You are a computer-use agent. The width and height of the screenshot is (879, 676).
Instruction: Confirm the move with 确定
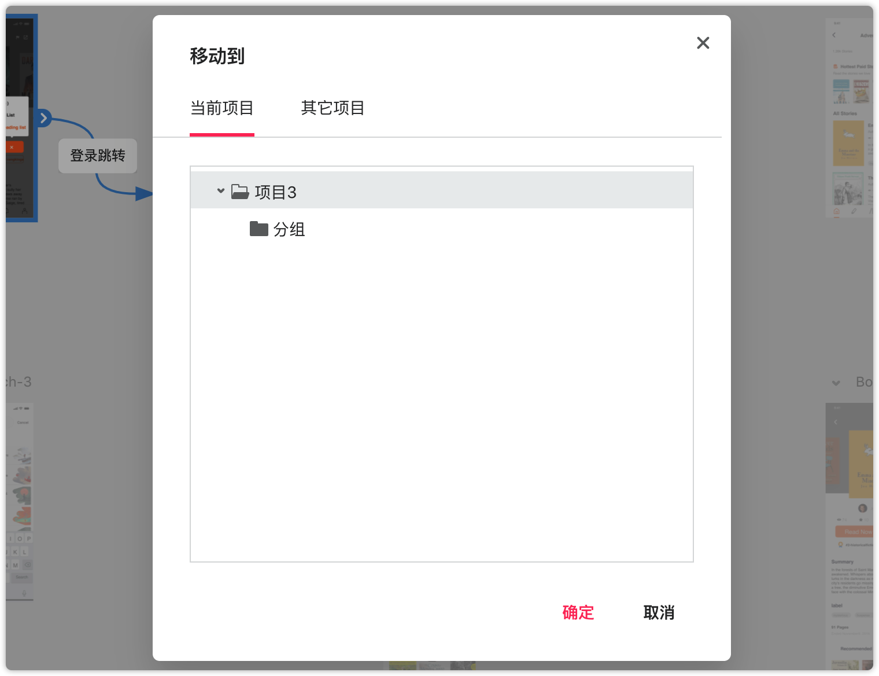pos(578,612)
